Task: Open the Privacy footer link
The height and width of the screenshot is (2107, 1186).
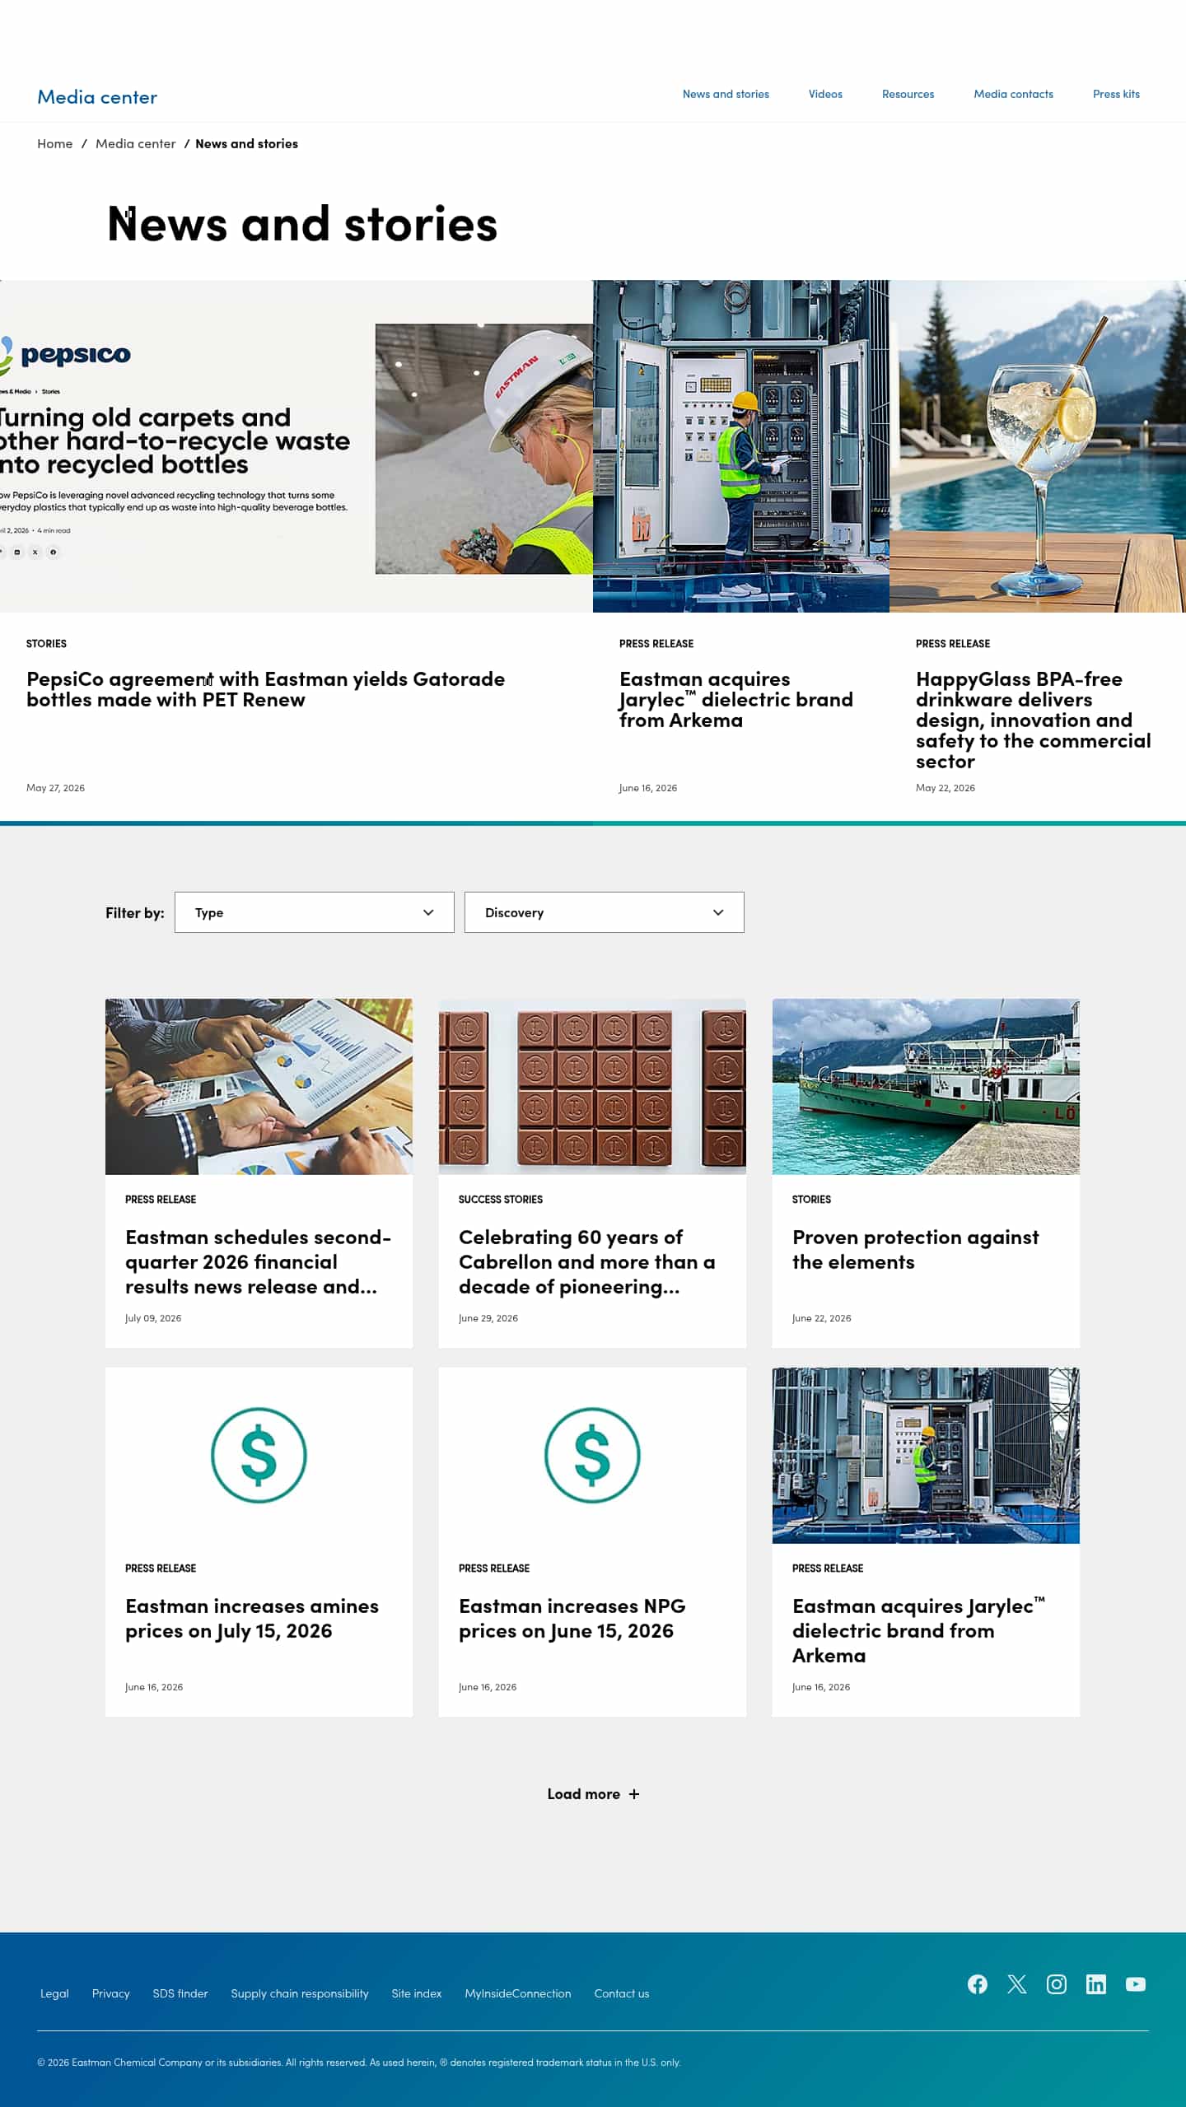Action: [x=110, y=1993]
